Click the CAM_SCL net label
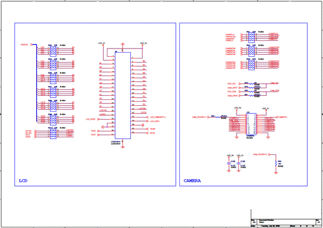This screenshot has height=228, width=323. (274, 83)
